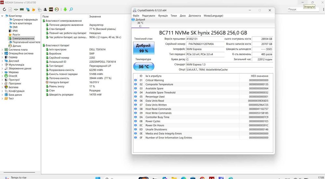Click the Пошук search field
The width and height of the screenshot is (325, 179).
tap(303, 9)
